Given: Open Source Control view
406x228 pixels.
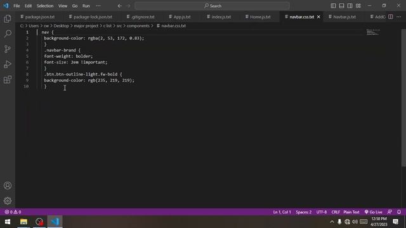Looking at the screenshot, I should tap(8, 49).
